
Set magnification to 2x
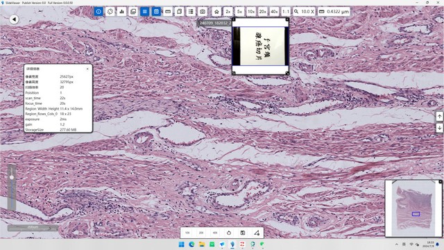228,12
